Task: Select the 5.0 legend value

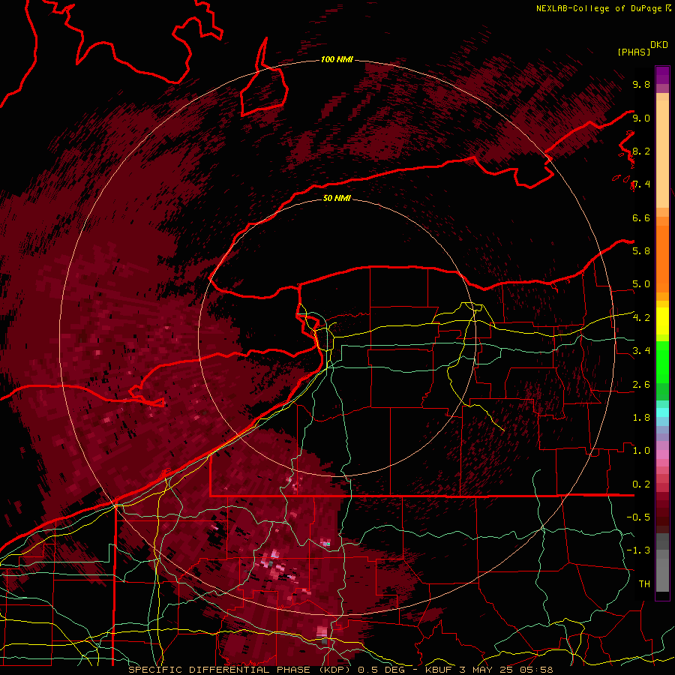Action: [641, 284]
